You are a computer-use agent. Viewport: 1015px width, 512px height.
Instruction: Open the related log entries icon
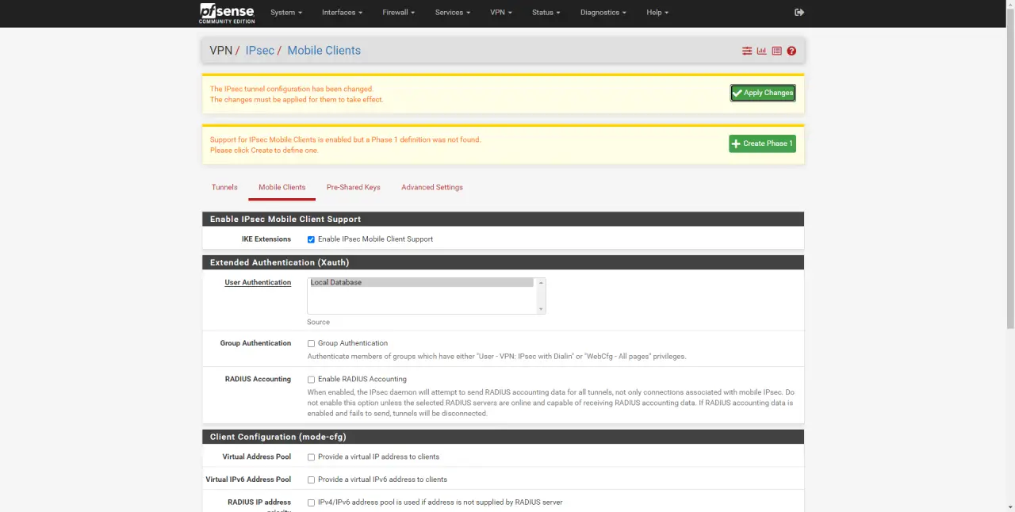776,51
